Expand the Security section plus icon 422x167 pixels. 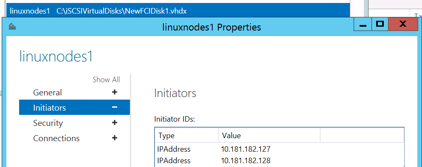click(114, 122)
